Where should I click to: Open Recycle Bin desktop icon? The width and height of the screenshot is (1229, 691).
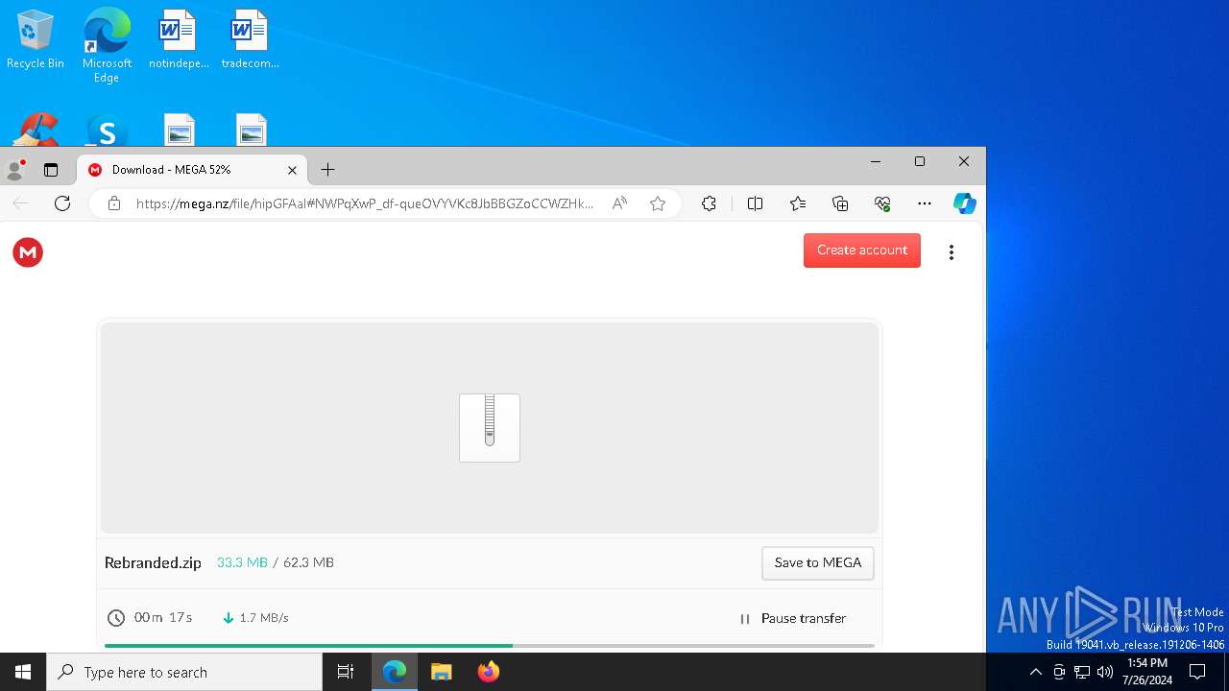[36, 40]
